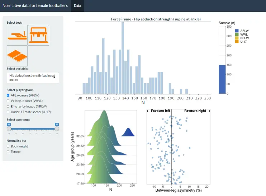Switch to the Data tab

point(77,6)
